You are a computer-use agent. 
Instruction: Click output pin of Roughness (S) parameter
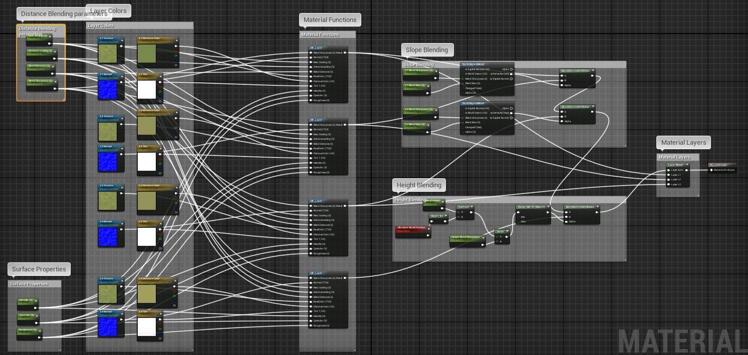[x=40, y=337]
